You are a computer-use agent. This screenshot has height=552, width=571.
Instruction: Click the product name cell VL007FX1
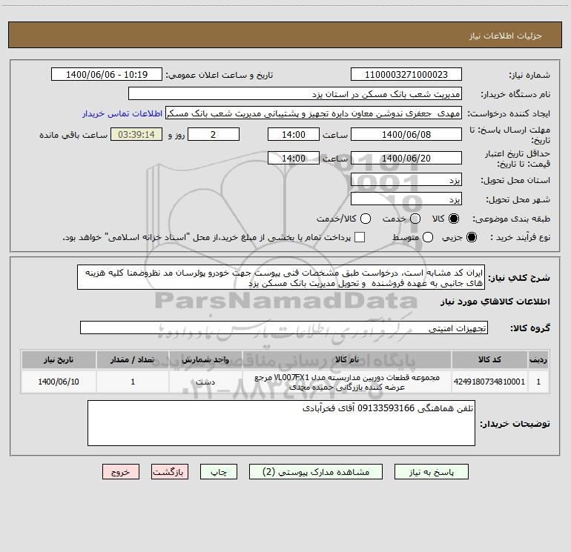point(347,382)
